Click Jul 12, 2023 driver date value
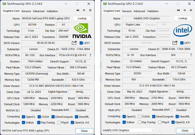 coord(34,92)
